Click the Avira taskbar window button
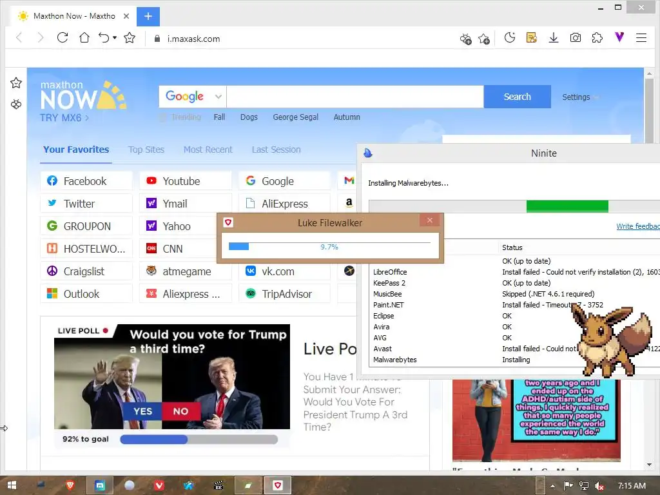Viewport: 660px width, 495px height. click(277, 485)
